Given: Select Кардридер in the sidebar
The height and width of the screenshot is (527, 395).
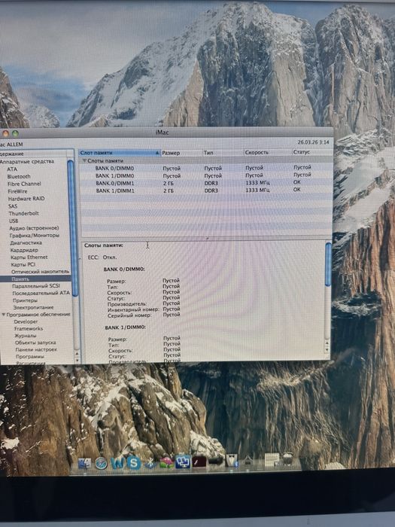Looking at the screenshot, I should (24, 250).
